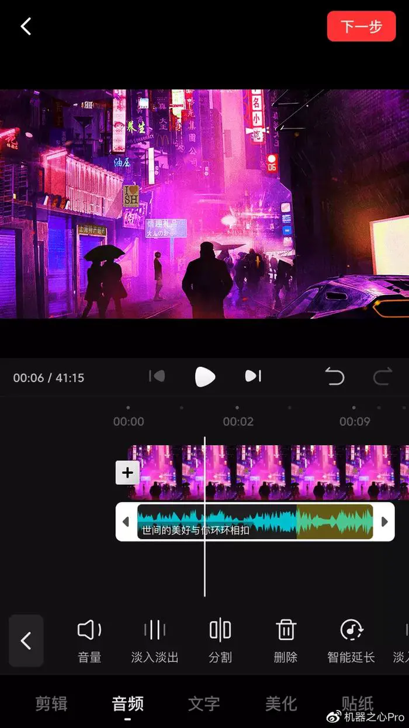Tap the 00:02 time marker on ruler

(x=238, y=421)
